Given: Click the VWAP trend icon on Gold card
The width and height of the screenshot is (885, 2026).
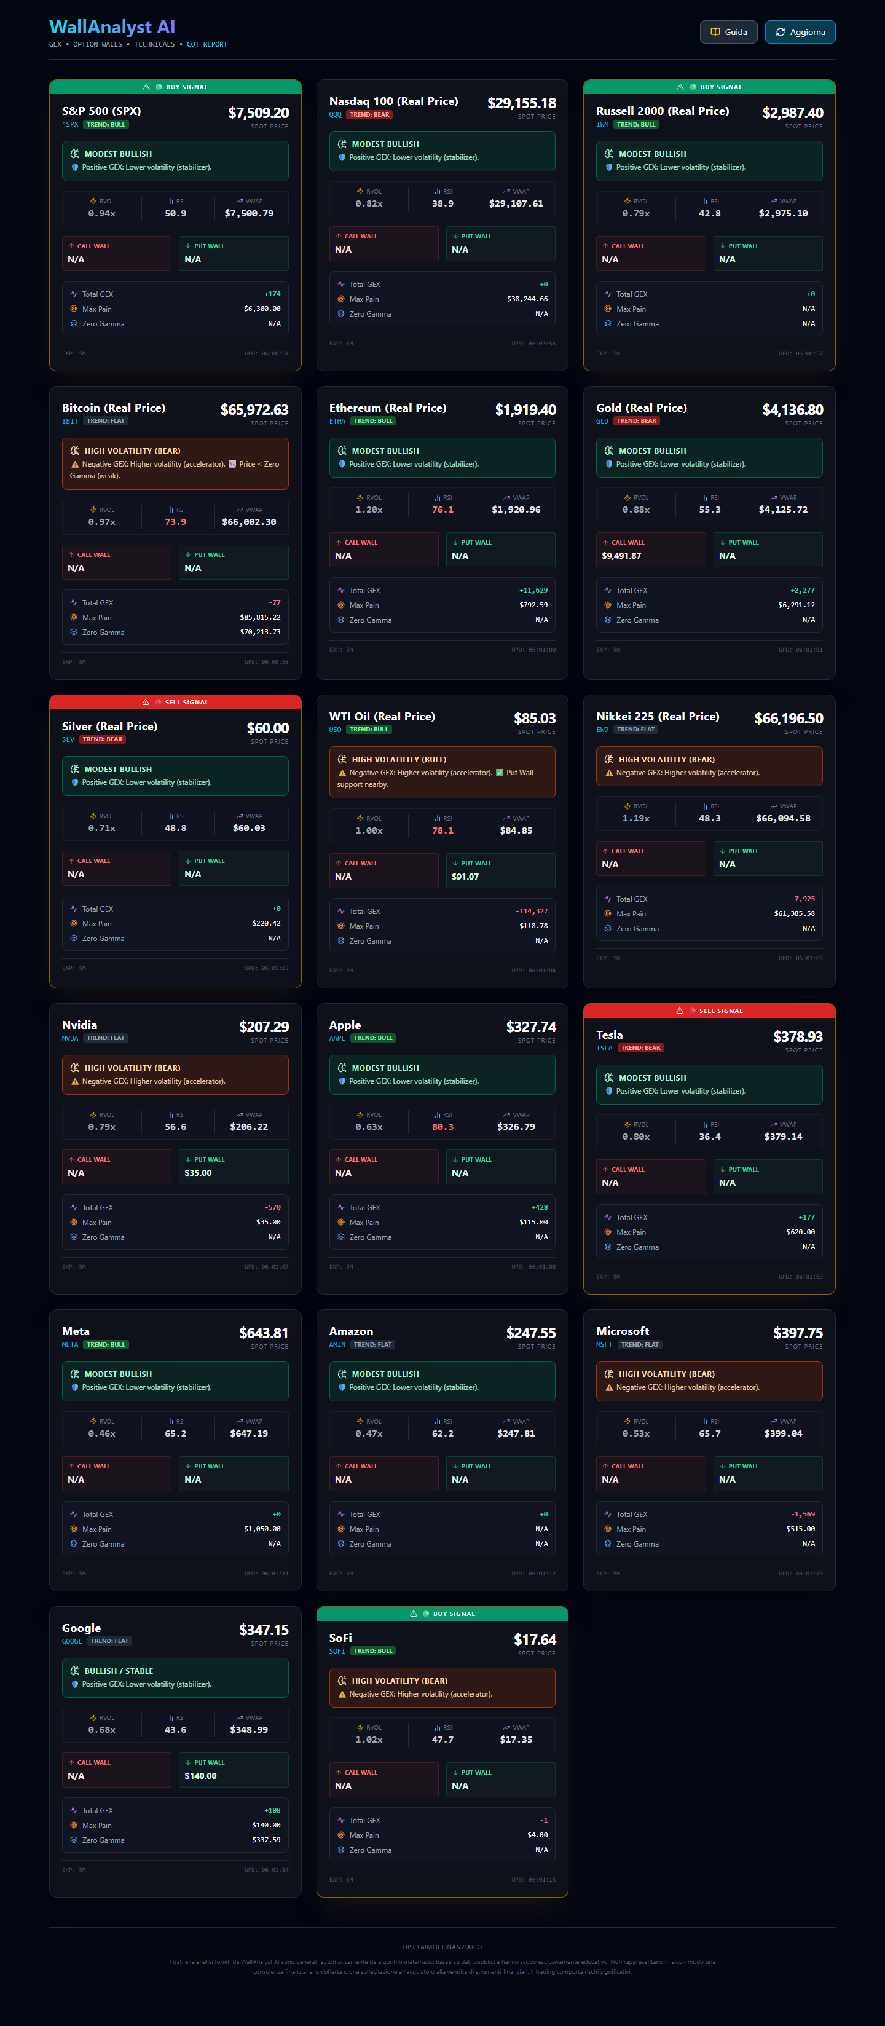Looking at the screenshot, I should pyautogui.click(x=773, y=498).
